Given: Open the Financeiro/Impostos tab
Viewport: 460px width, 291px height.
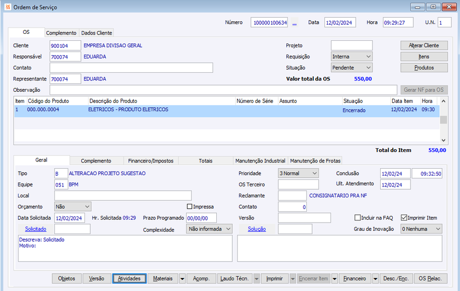Looking at the screenshot, I should pos(151,161).
